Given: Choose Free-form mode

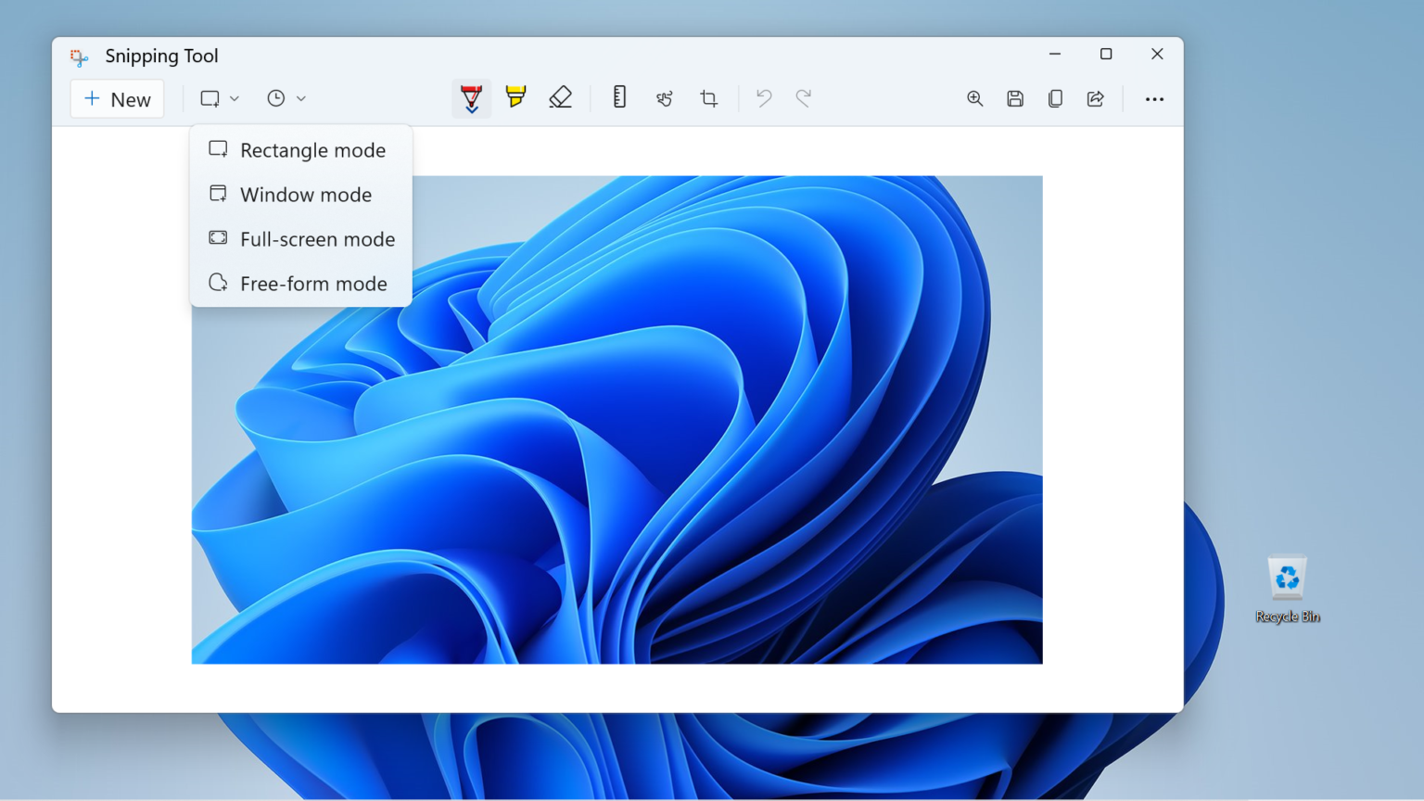Looking at the screenshot, I should 312,283.
